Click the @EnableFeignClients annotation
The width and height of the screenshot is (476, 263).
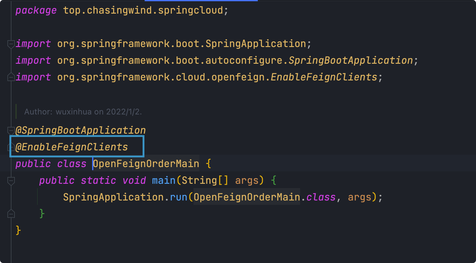coord(72,147)
